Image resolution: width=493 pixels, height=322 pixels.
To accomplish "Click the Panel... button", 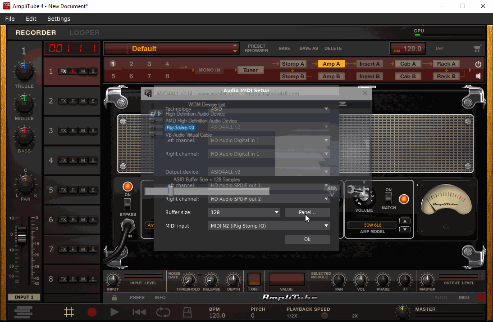I will coord(307,212).
